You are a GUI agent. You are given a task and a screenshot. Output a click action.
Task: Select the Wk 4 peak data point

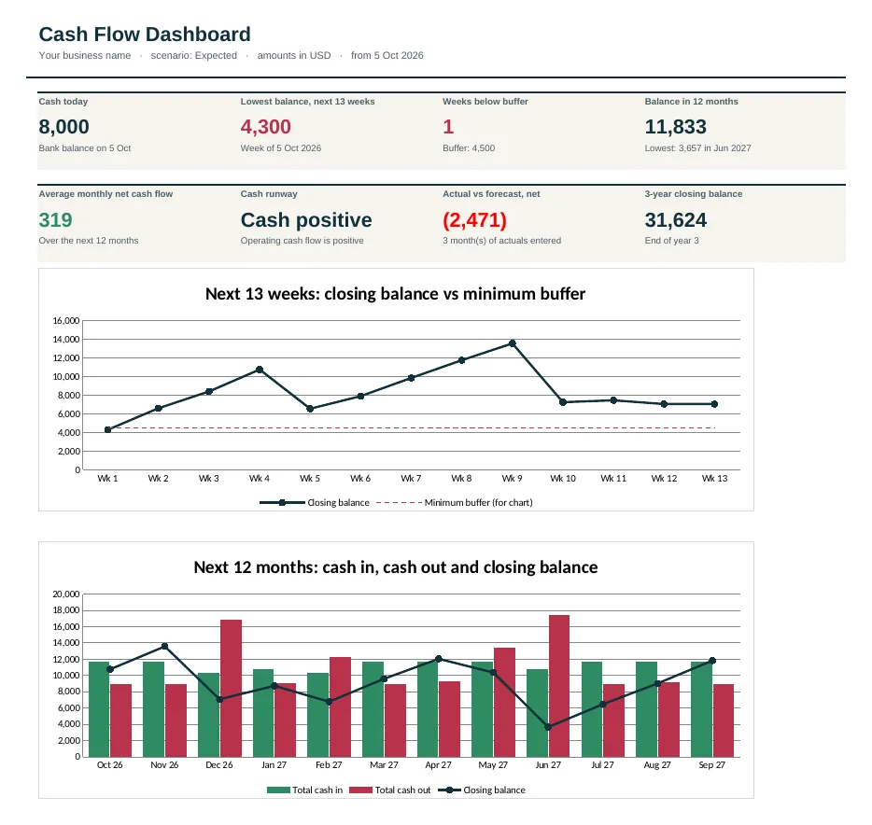pos(260,370)
